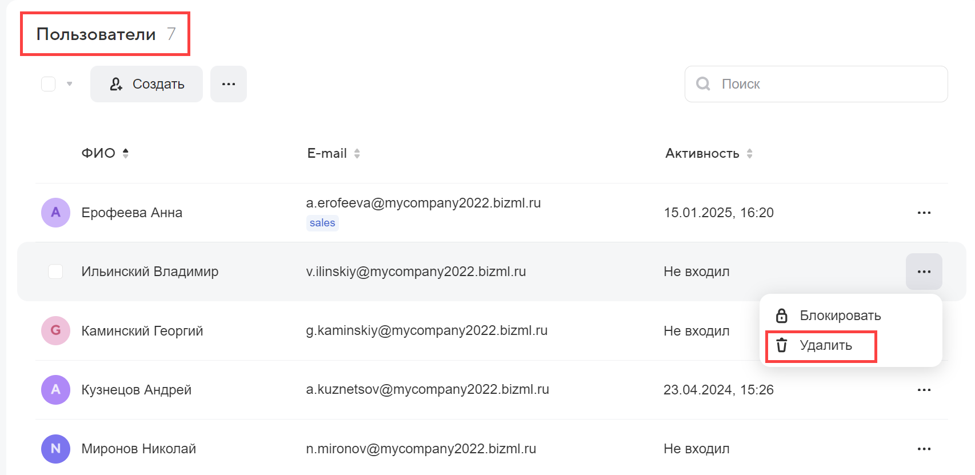
Task: Select Блокировать from the context menu
Action: [x=840, y=316]
